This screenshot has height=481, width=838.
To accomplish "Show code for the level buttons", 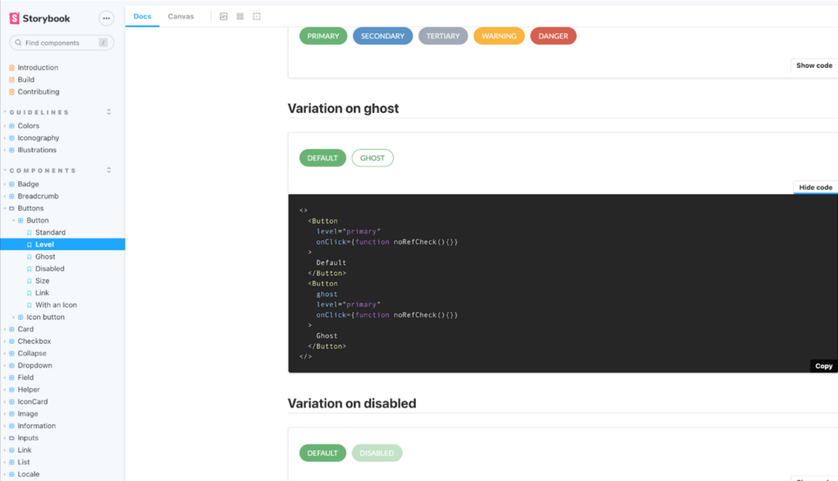I will [814, 65].
